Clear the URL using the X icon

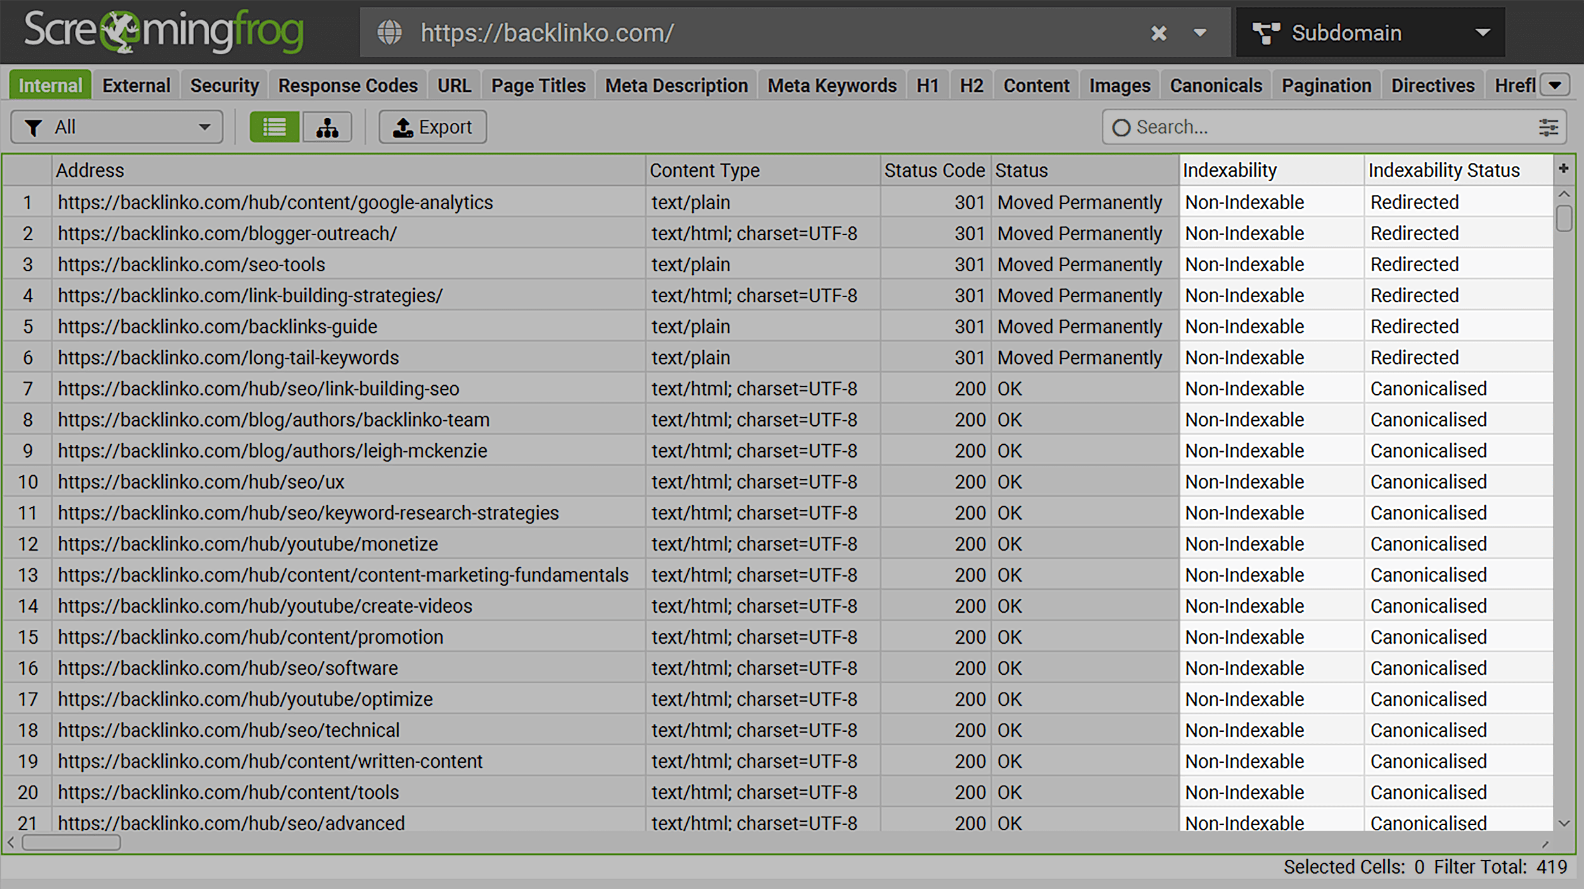click(1159, 32)
